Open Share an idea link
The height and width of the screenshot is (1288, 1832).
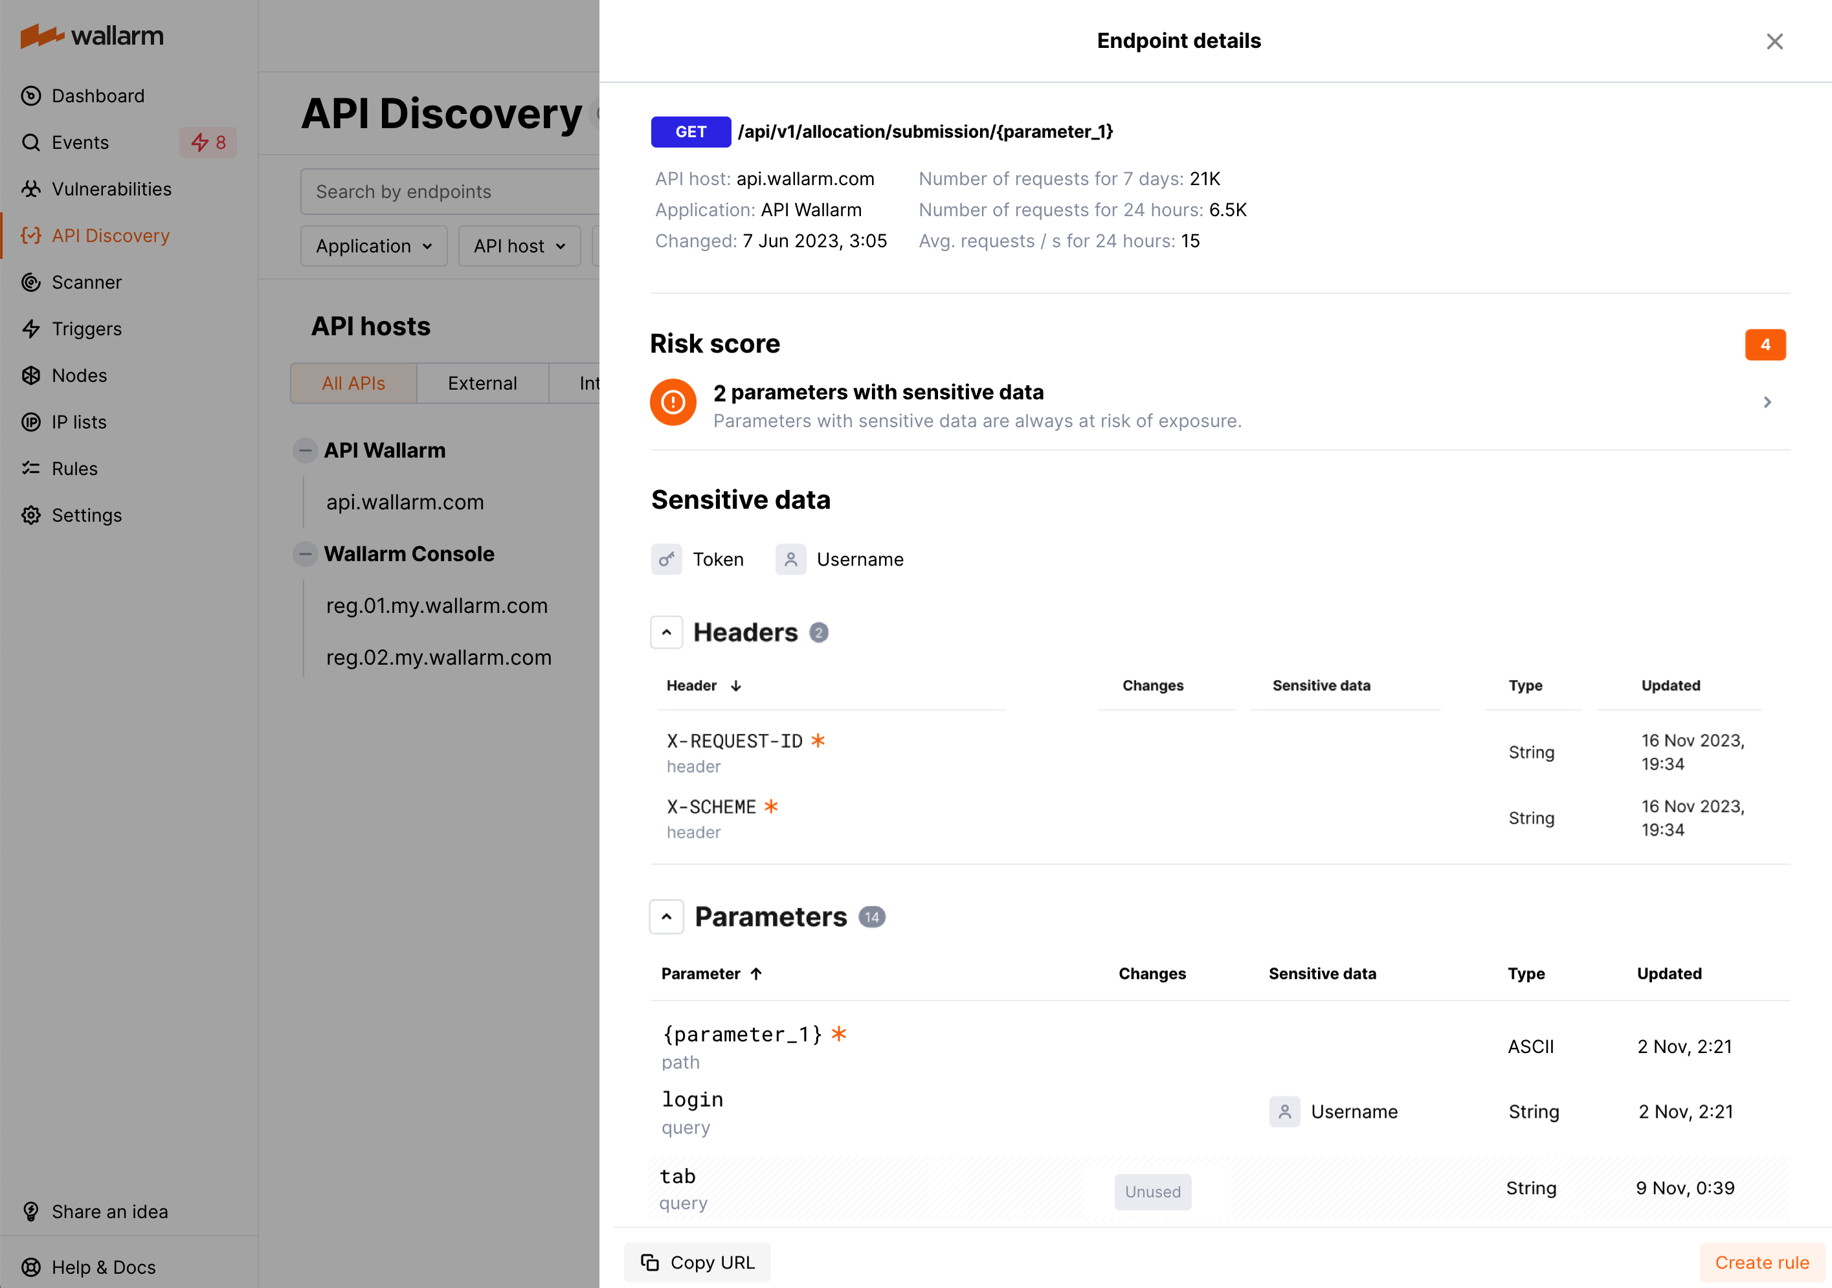click(x=110, y=1212)
